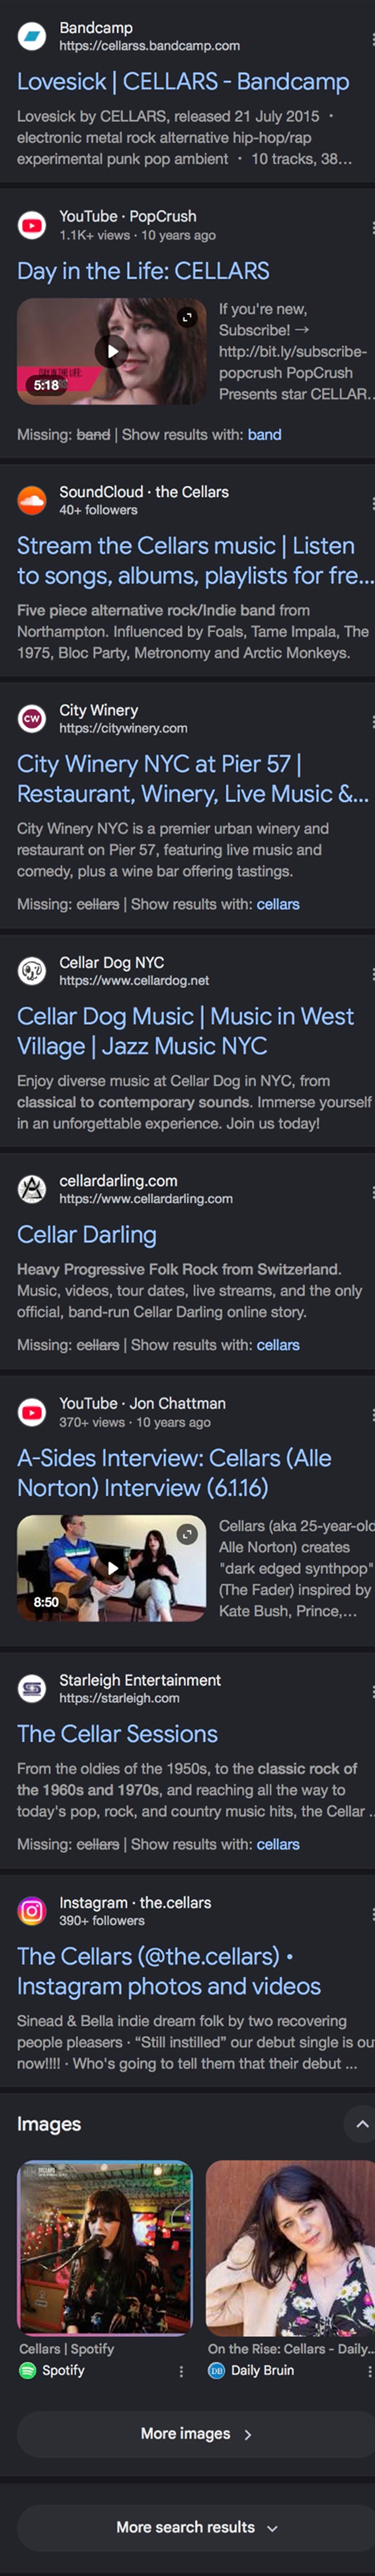Open options menu for Spotify image
This screenshot has height=2576, width=375.
pos(181,2371)
